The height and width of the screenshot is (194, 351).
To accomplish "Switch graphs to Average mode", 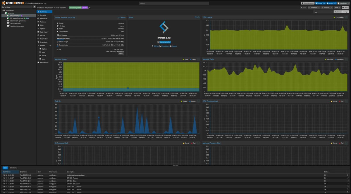I will (x=345, y=12).
